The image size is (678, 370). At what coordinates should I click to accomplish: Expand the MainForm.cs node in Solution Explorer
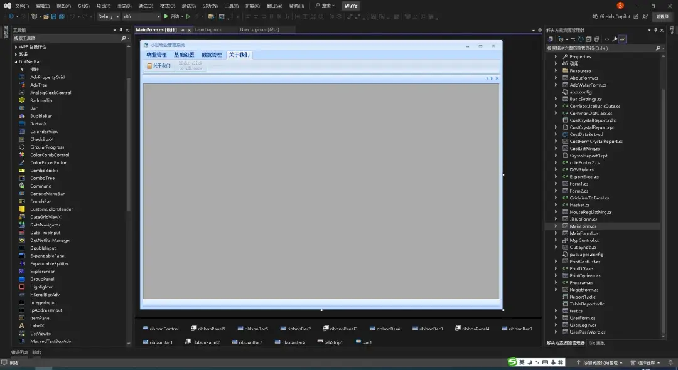coord(555,226)
